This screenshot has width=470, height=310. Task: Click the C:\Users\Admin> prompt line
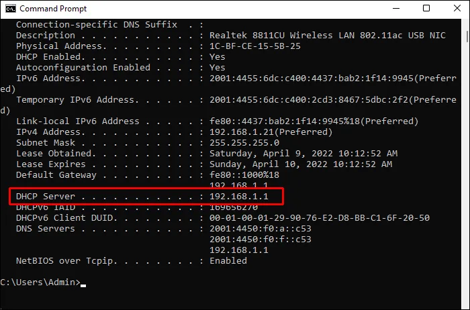(x=40, y=282)
